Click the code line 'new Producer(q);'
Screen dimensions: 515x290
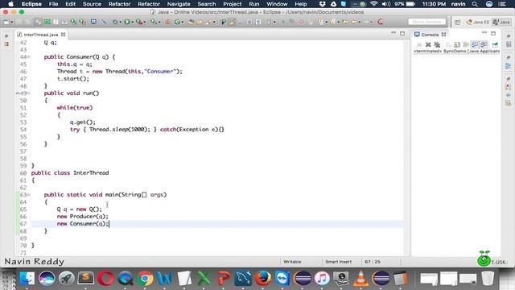(82, 217)
